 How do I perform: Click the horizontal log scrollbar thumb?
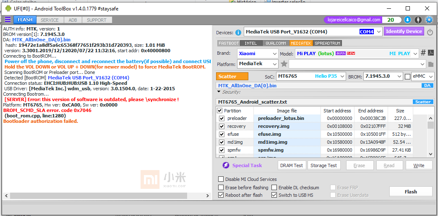coord(98,196)
